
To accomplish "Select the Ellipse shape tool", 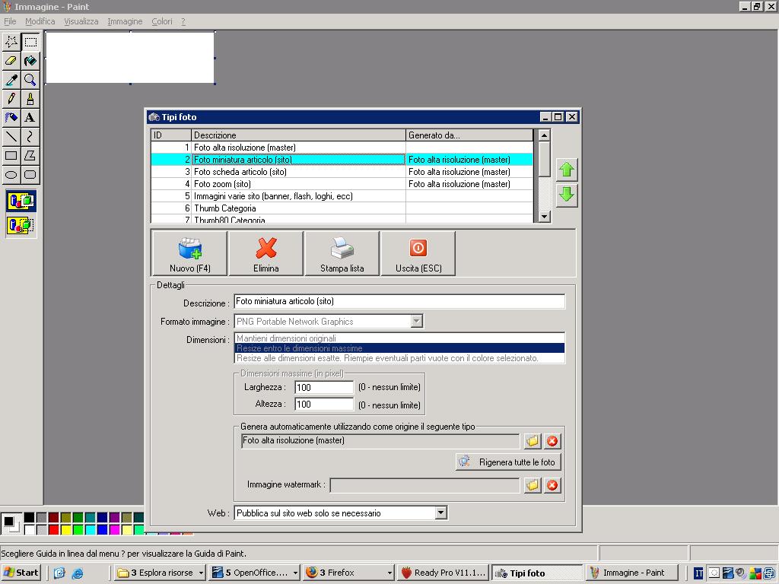I will pyautogui.click(x=11, y=174).
